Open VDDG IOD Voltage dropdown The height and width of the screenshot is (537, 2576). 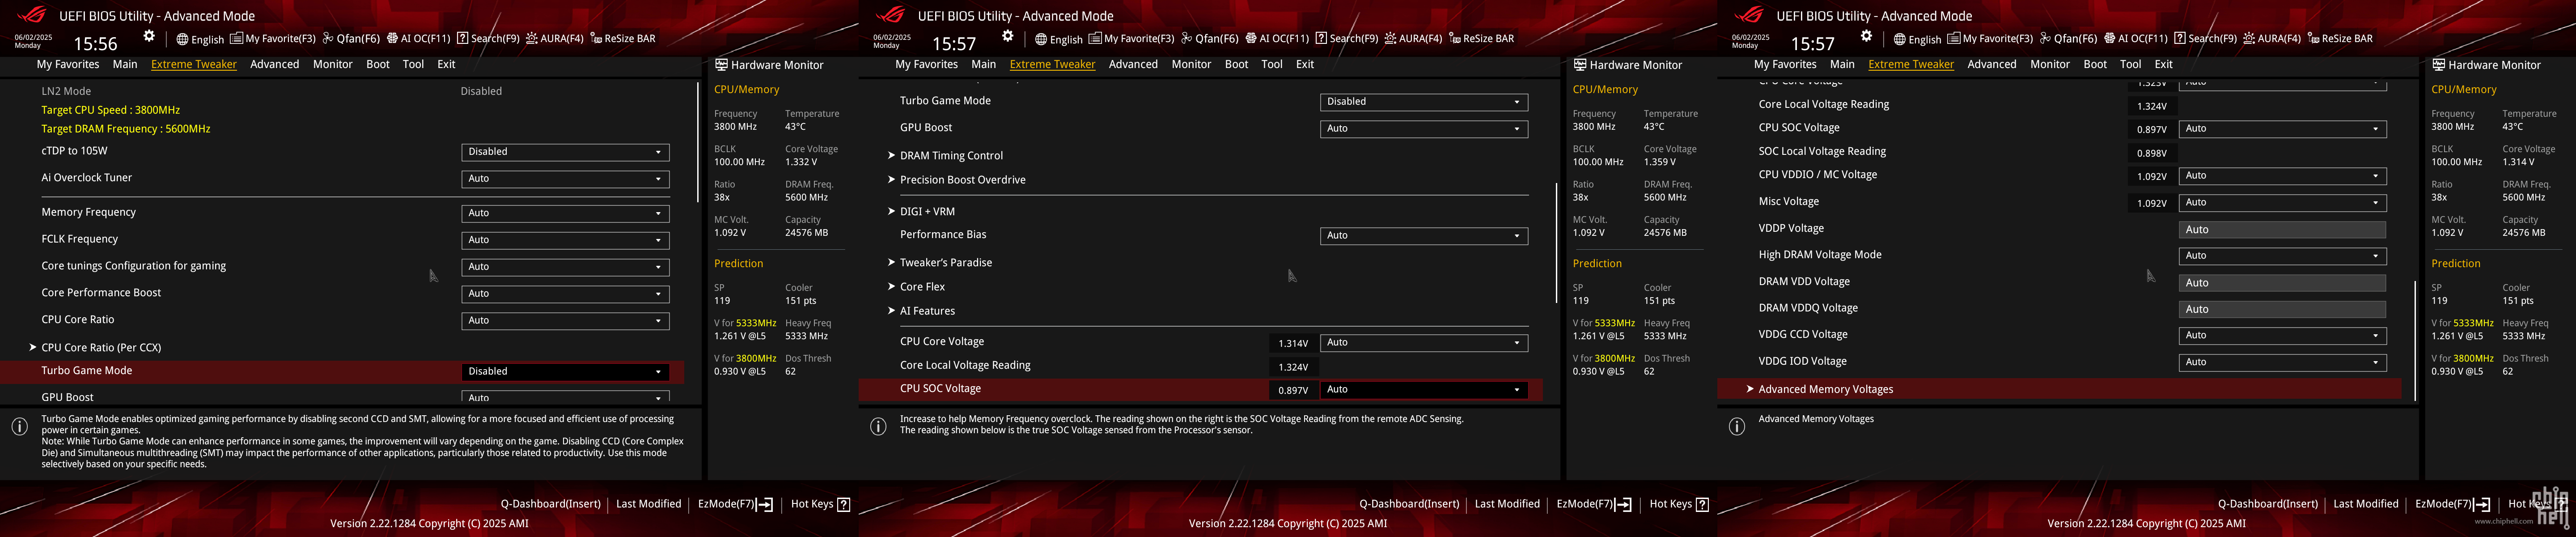[2282, 363]
